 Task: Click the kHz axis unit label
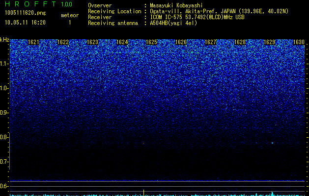coord(4,40)
